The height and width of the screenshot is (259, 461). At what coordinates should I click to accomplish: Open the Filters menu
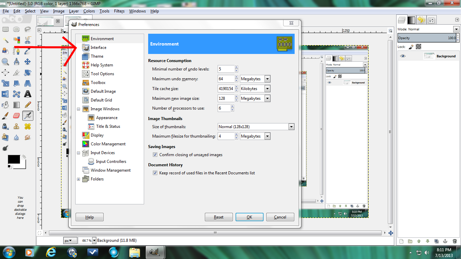tap(119, 11)
